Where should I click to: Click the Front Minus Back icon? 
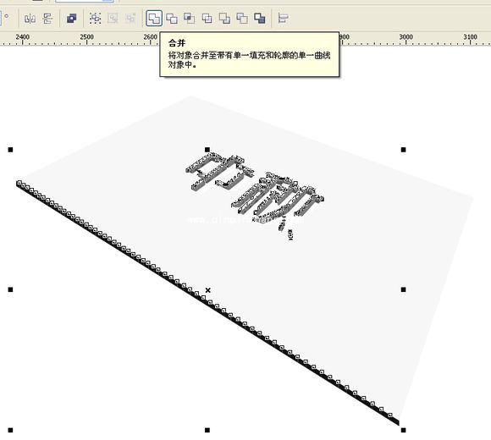tap(224, 19)
